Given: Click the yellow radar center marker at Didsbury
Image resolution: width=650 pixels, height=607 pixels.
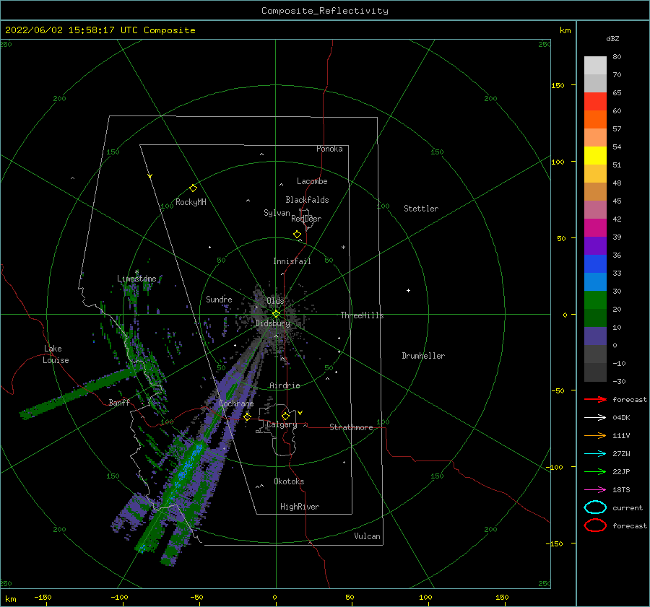Looking at the screenshot, I should click(x=276, y=314).
